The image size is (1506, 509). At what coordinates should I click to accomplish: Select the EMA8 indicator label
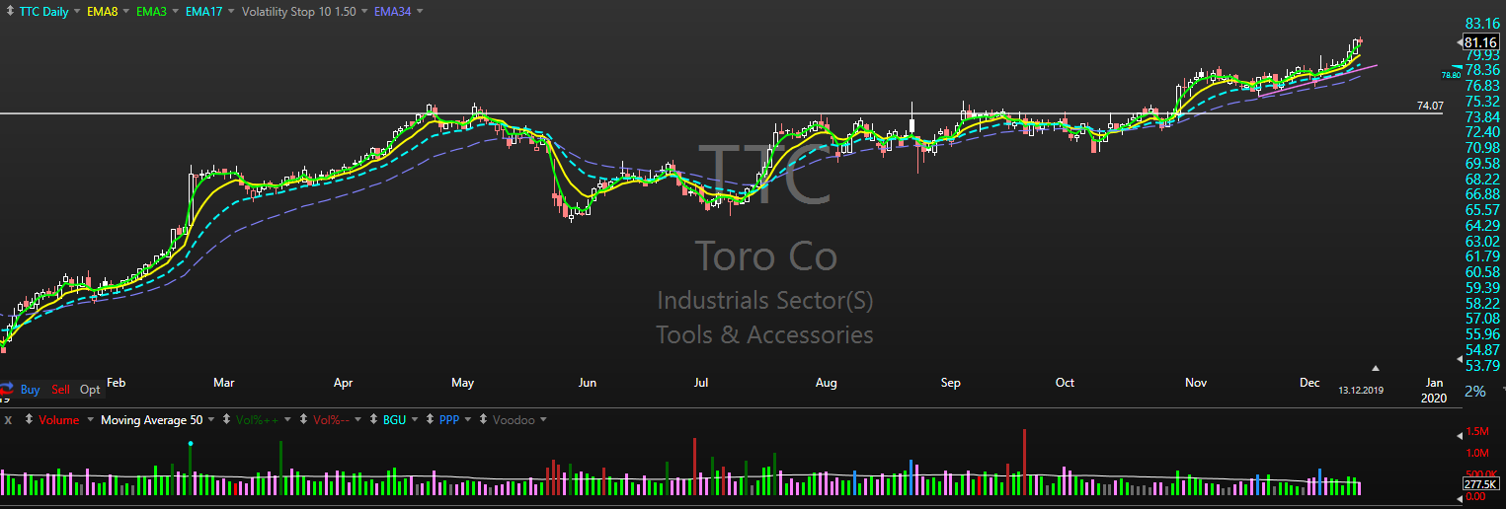(103, 11)
